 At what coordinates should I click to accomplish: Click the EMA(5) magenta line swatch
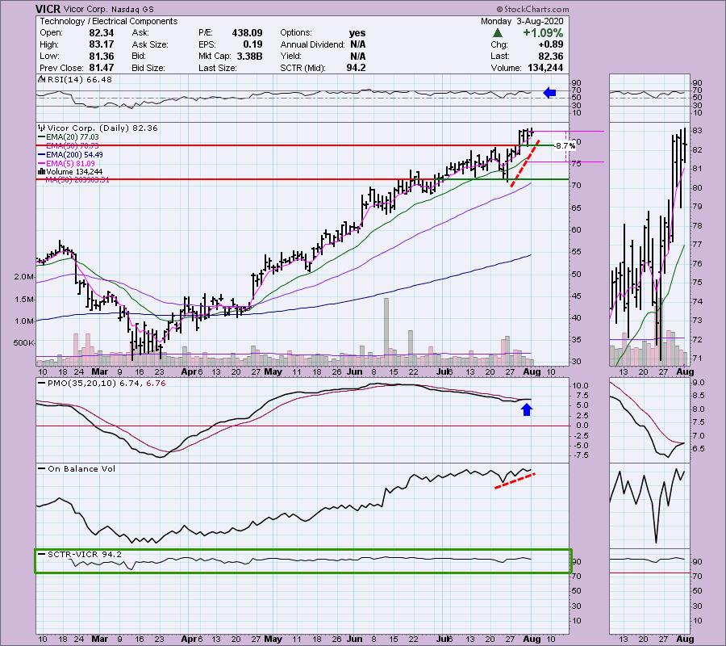click(x=42, y=164)
